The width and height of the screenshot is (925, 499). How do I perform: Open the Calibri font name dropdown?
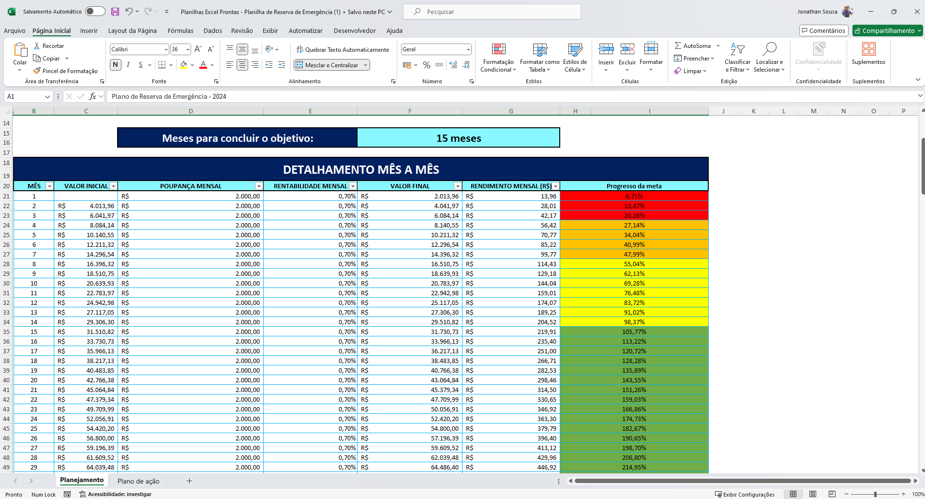point(166,49)
